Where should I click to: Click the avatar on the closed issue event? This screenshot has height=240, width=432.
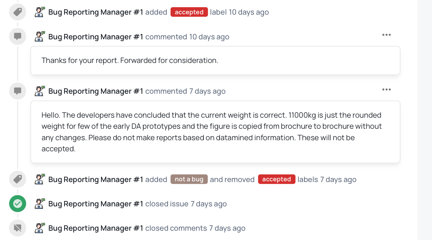pyautogui.click(x=40, y=204)
